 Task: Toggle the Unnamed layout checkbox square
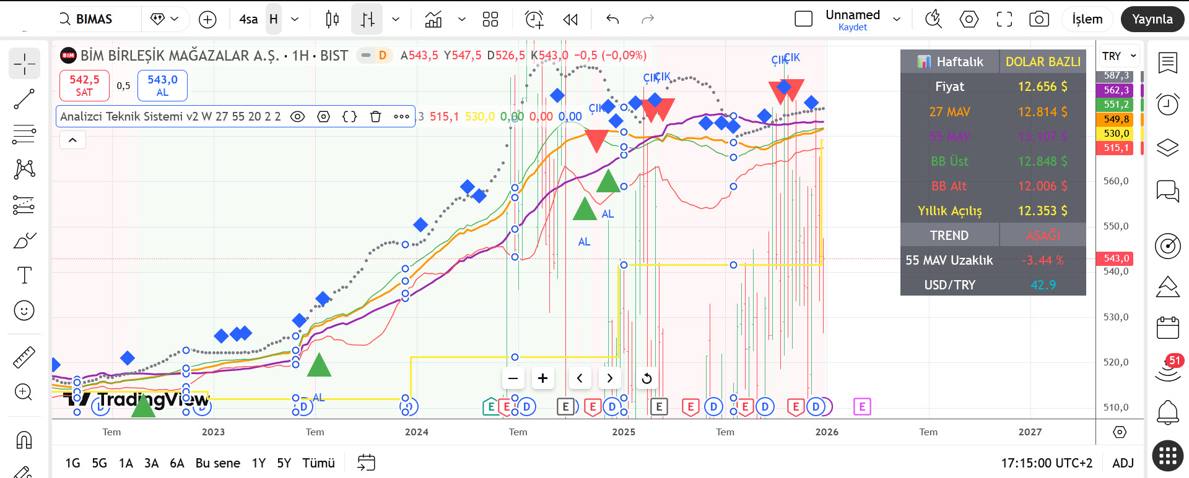[803, 19]
